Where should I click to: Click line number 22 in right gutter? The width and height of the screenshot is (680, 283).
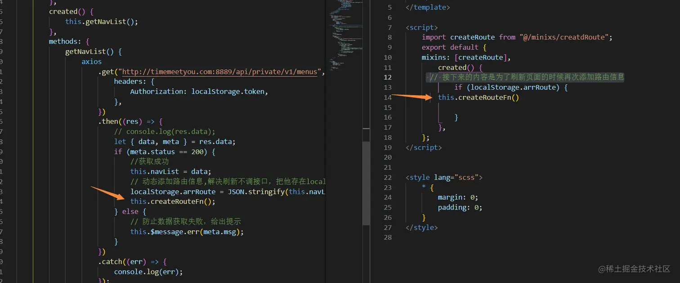(x=388, y=177)
